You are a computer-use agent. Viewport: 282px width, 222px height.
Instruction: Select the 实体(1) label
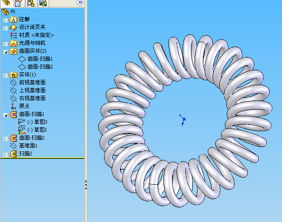click(28, 75)
